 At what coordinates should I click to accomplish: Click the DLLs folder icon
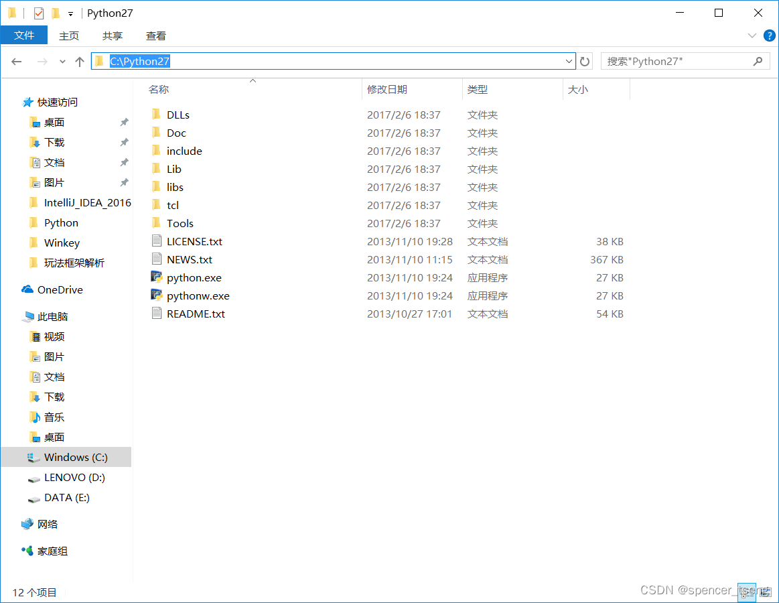coord(156,115)
